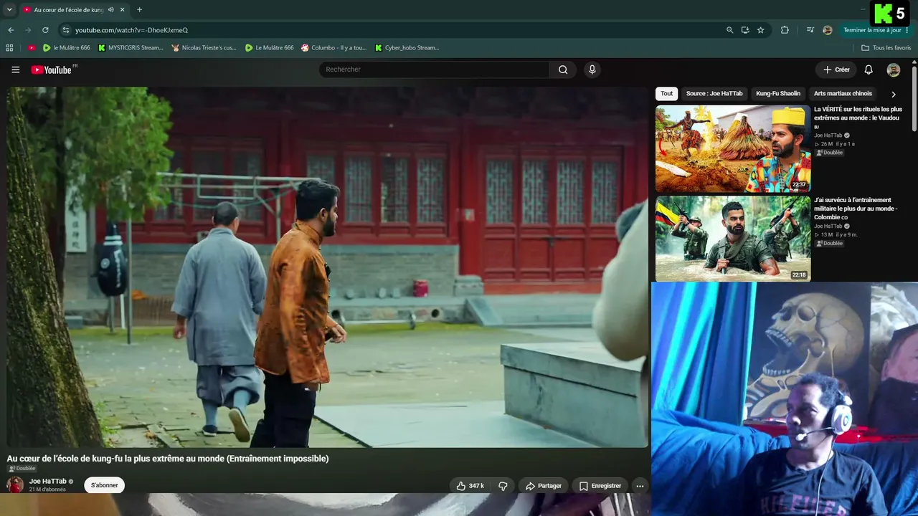This screenshot has width=918, height=516.
Task: Close the 'Au cœur de l'école de kung' tab
Action: click(x=123, y=10)
